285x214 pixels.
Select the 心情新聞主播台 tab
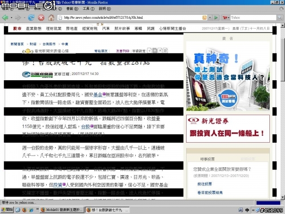click(x=172, y=29)
